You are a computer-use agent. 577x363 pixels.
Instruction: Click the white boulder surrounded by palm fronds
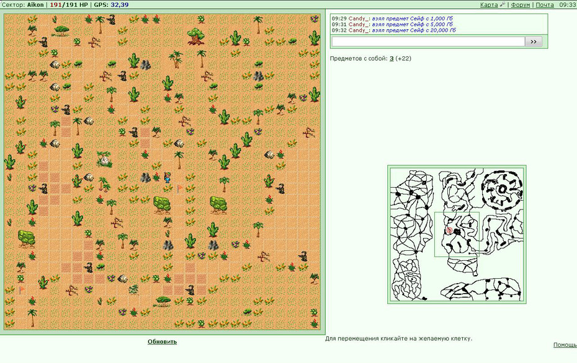point(104,159)
